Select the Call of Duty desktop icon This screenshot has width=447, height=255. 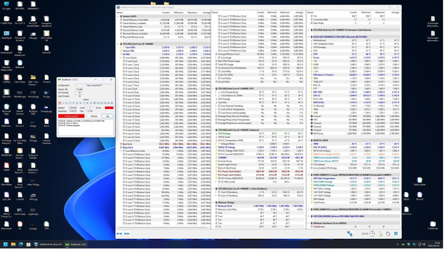coord(20,78)
